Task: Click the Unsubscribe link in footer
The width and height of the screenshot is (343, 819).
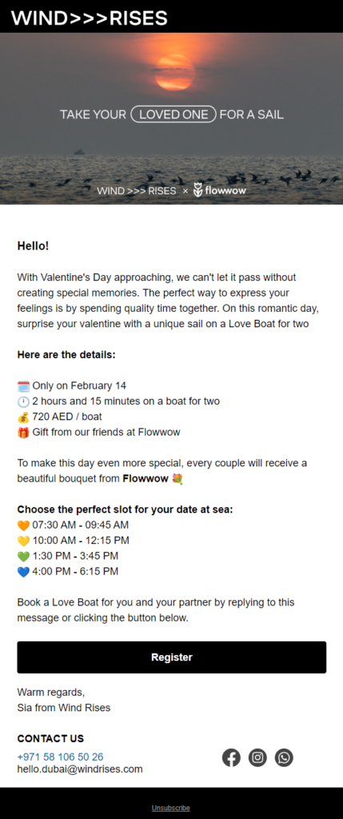Action: [171, 808]
